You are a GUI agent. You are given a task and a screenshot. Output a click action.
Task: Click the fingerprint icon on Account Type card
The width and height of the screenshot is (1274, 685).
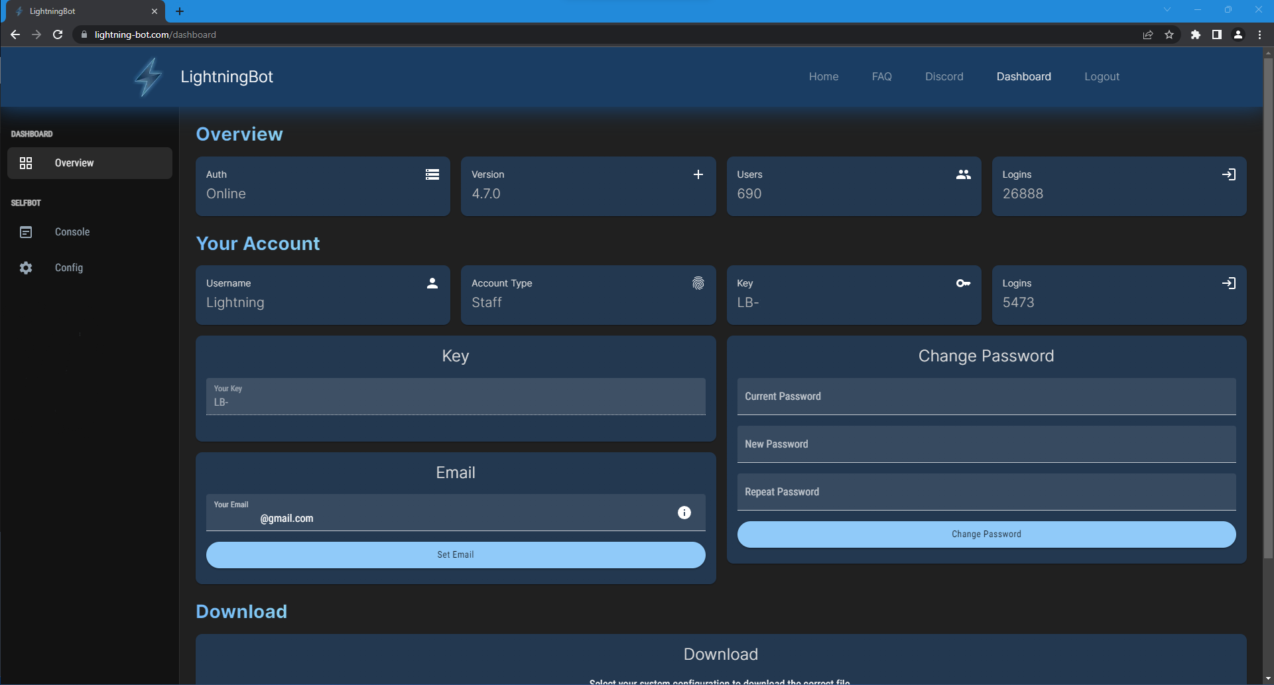pos(698,283)
